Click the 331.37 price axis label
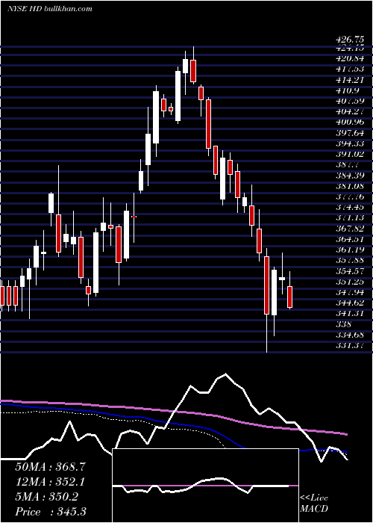373x523 pixels. pos(349,345)
